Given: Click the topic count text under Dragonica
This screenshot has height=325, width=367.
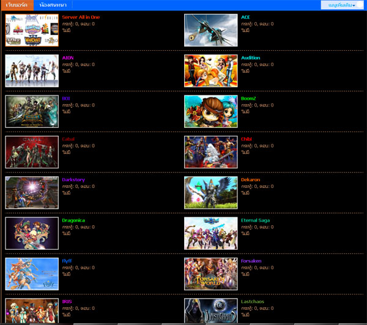Looking at the screenshot, I should click(x=78, y=227).
